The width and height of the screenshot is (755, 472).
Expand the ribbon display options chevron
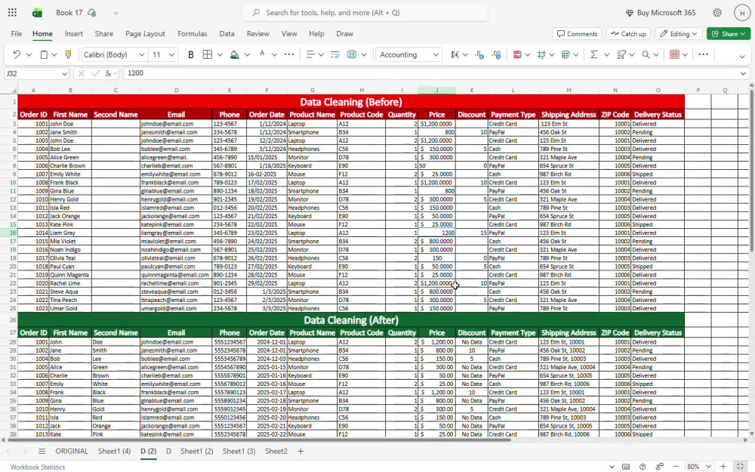click(x=742, y=56)
